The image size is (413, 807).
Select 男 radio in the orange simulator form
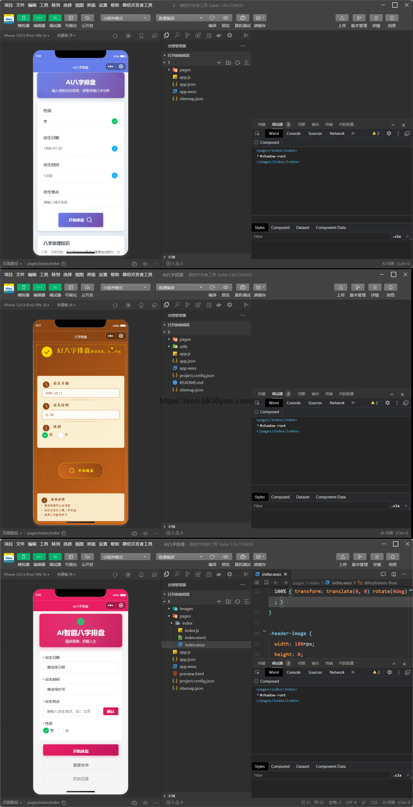(x=45, y=435)
